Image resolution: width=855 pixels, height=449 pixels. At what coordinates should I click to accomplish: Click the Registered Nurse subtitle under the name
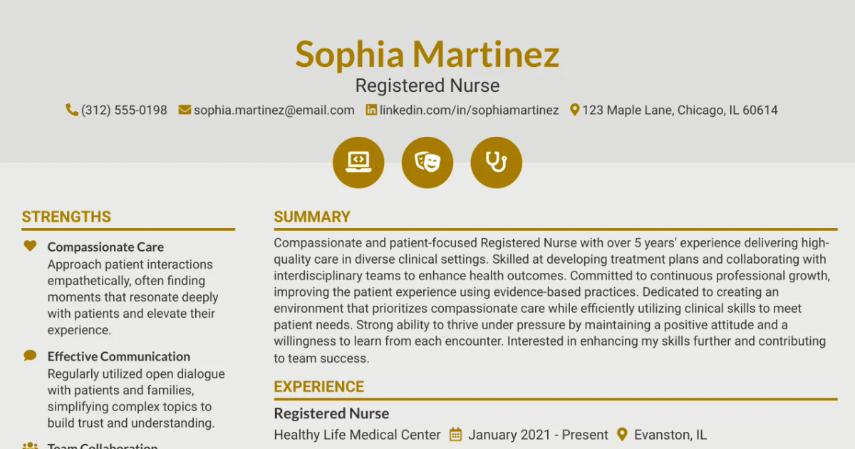point(427,86)
